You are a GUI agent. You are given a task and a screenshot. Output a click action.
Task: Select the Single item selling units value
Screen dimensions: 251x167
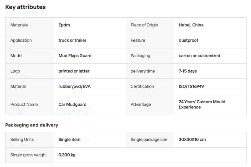click(x=69, y=139)
